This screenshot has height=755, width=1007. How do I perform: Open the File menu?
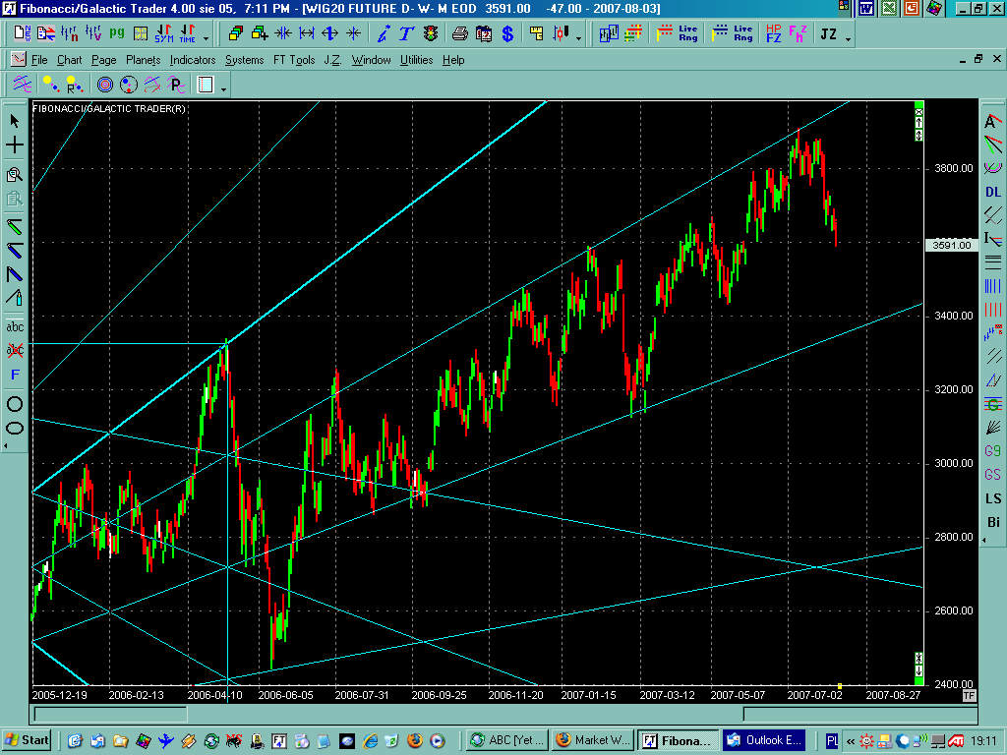point(39,60)
